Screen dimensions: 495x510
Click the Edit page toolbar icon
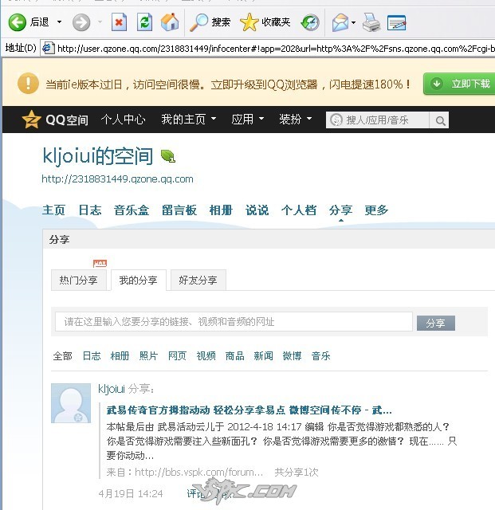396,22
